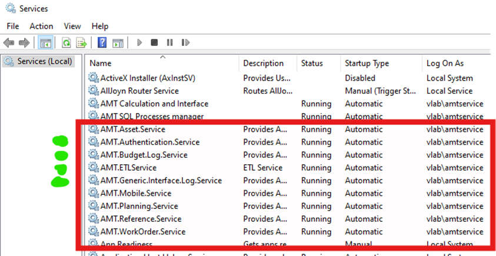496x256 pixels.
Task: Select the AMT.Generic.Interface.Log.Service name
Action: coord(161,181)
